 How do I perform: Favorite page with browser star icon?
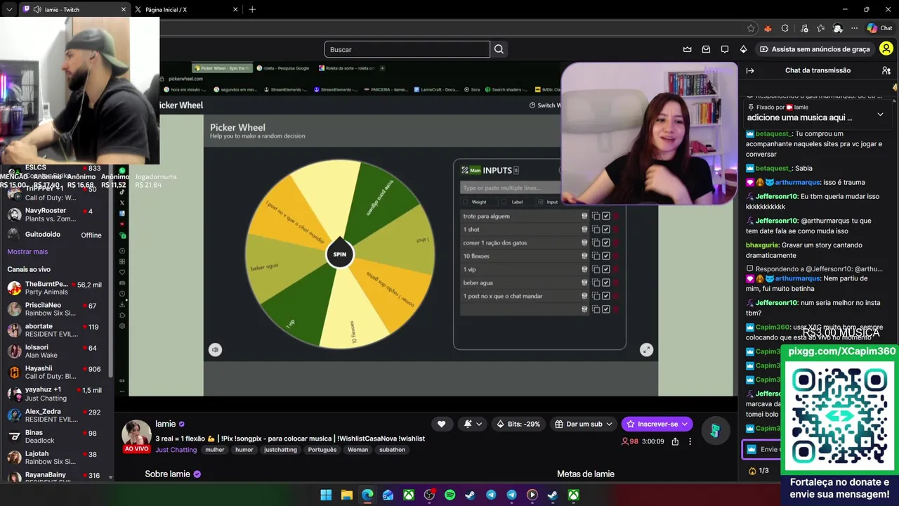point(751,28)
